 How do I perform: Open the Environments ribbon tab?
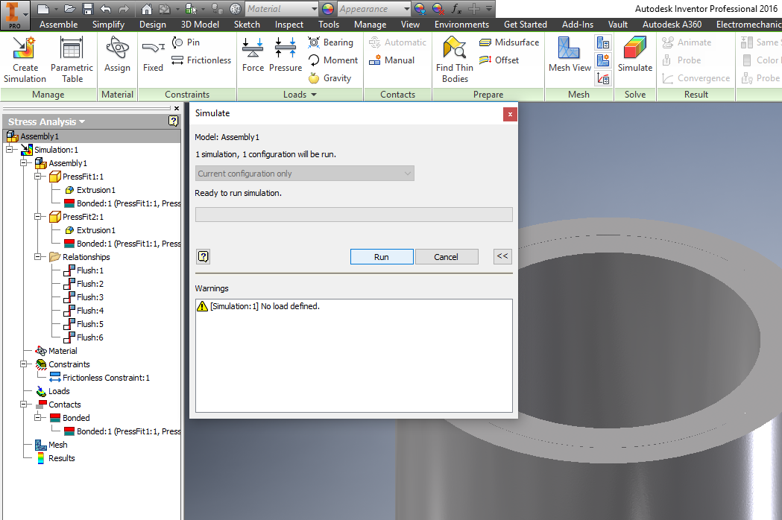click(x=461, y=25)
